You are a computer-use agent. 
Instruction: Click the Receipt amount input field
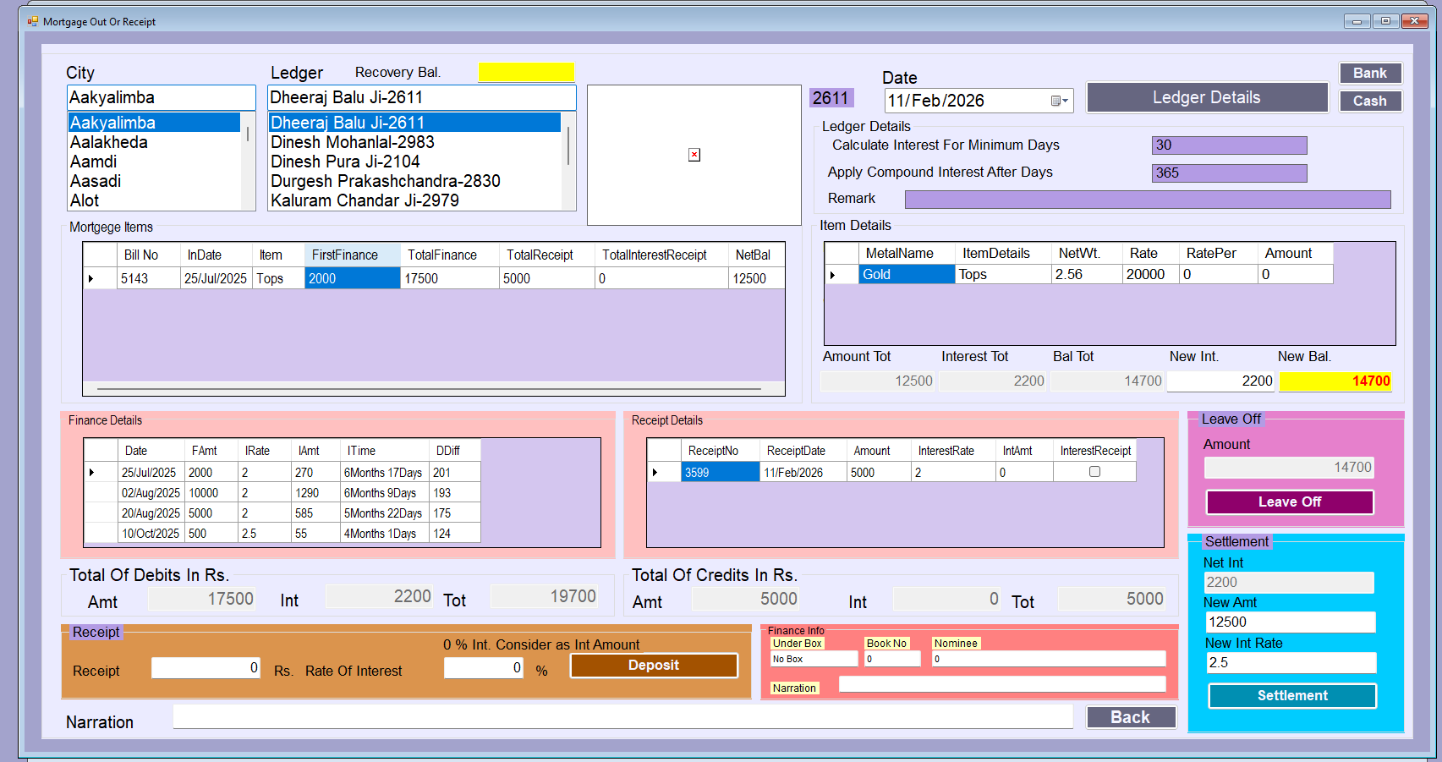206,668
